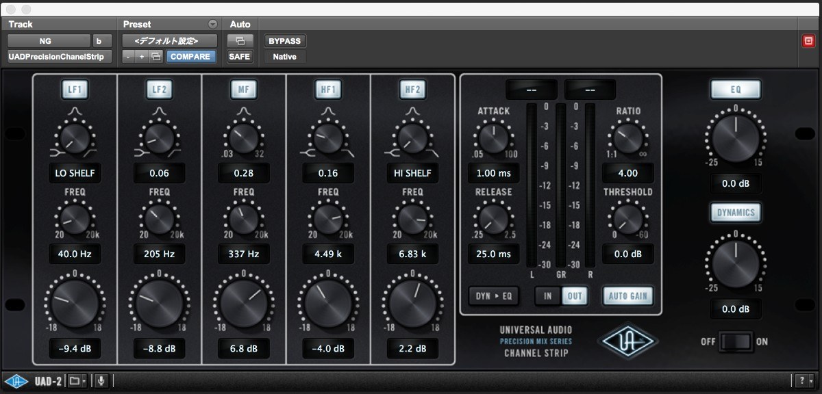This screenshot has height=394, width=822.
Task: Click the 205 Hz frequency field
Action: tap(159, 254)
